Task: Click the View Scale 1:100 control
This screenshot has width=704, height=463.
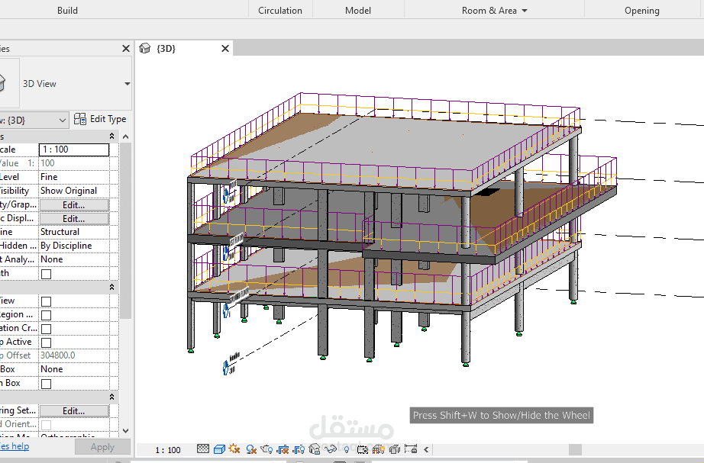Action: point(73,150)
